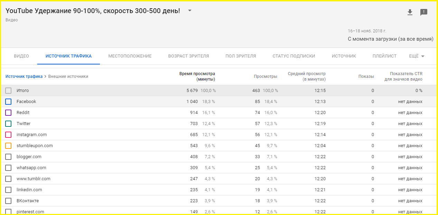
Task: Sort by Средний просмотр column header
Action: point(307,76)
